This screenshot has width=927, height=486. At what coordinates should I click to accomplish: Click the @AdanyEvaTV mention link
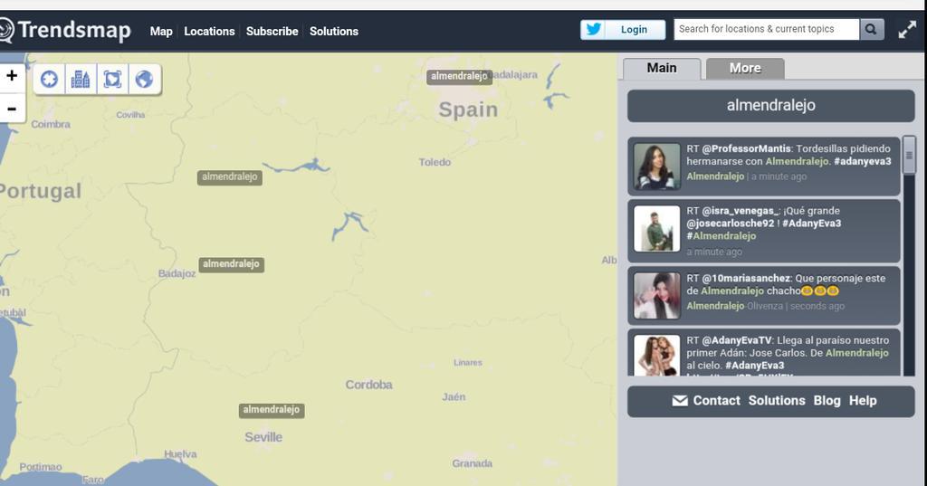pyautogui.click(x=737, y=340)
